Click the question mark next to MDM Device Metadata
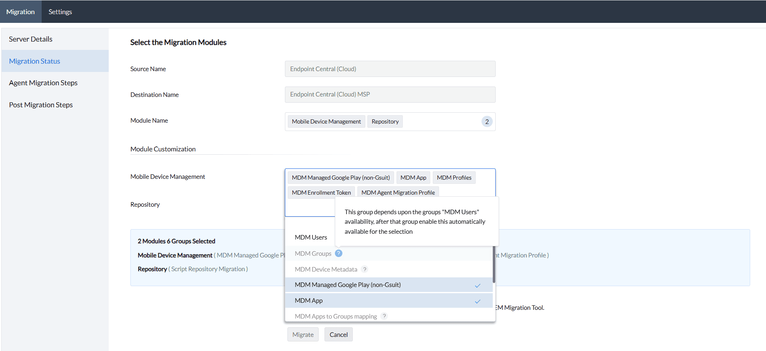This screenshot has height=351, width=766. [364, 269]
